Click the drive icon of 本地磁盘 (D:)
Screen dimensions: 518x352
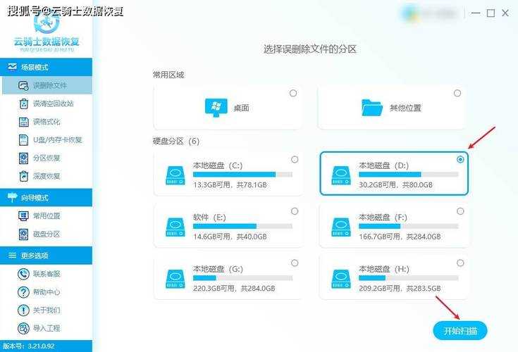[x=341, y=175]
